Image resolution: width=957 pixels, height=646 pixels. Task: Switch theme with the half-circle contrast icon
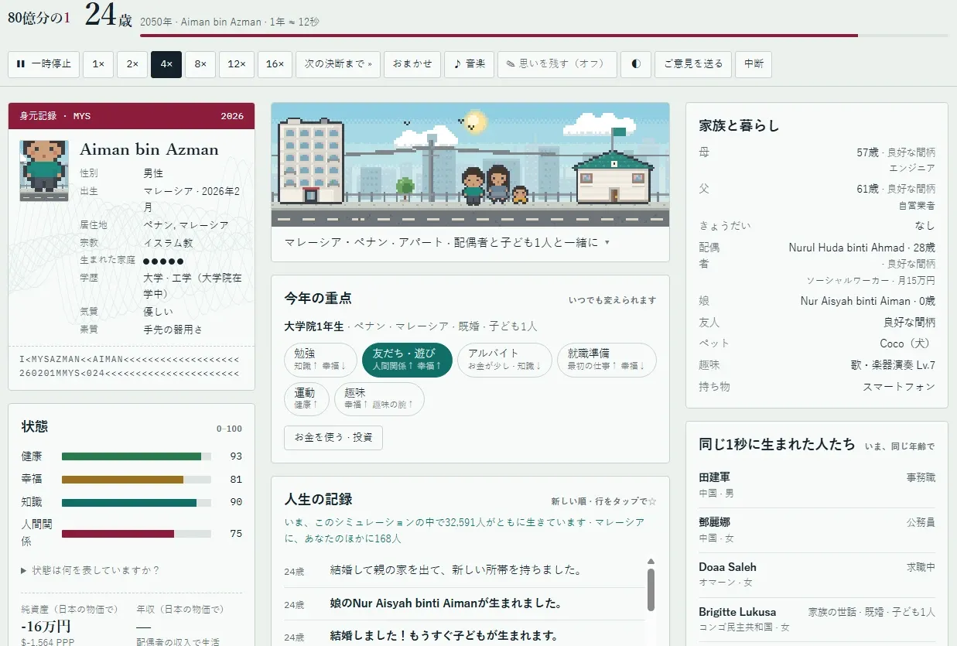(636, 64)
